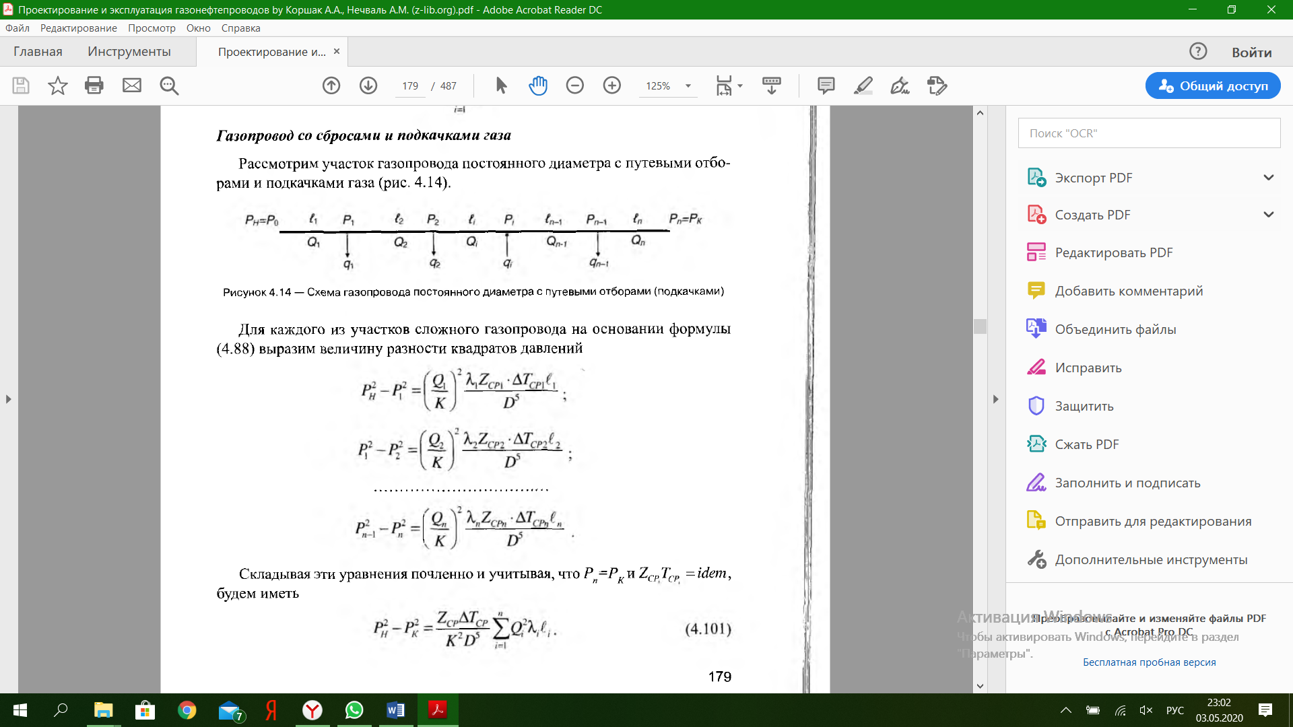Open the Просмотр menu
Viewport: 1293px width, 727px height.
tap(152, 28)
